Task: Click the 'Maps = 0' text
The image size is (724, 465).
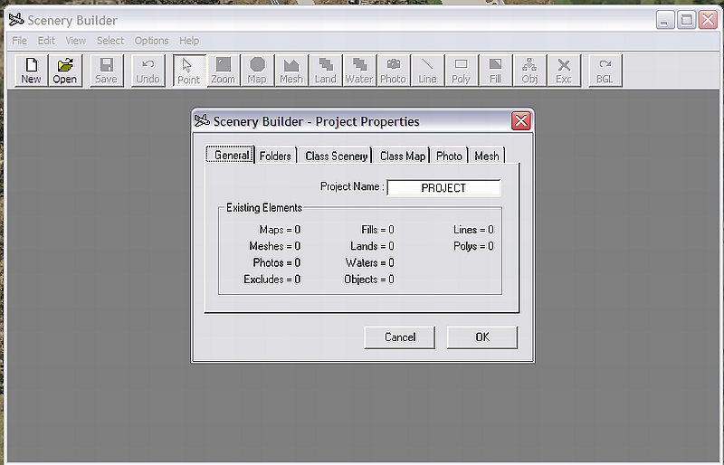Action: [280, 230]
